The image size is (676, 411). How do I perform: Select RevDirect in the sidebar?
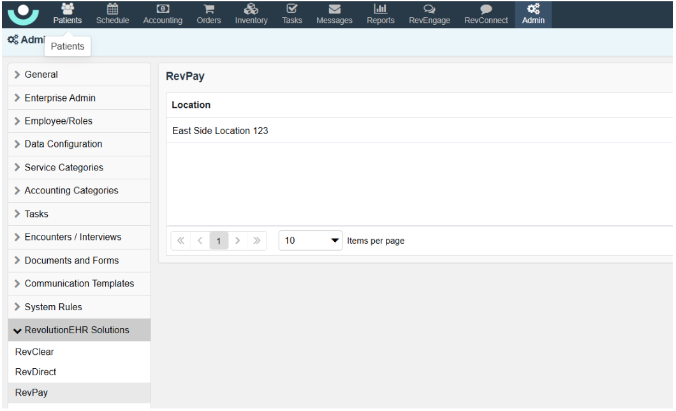tap(79, 372)
